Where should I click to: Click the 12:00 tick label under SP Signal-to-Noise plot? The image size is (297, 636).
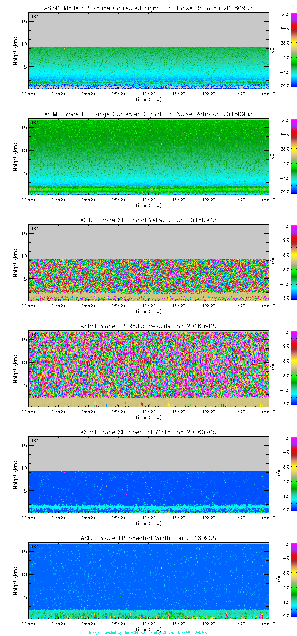[x=148, y=94]
